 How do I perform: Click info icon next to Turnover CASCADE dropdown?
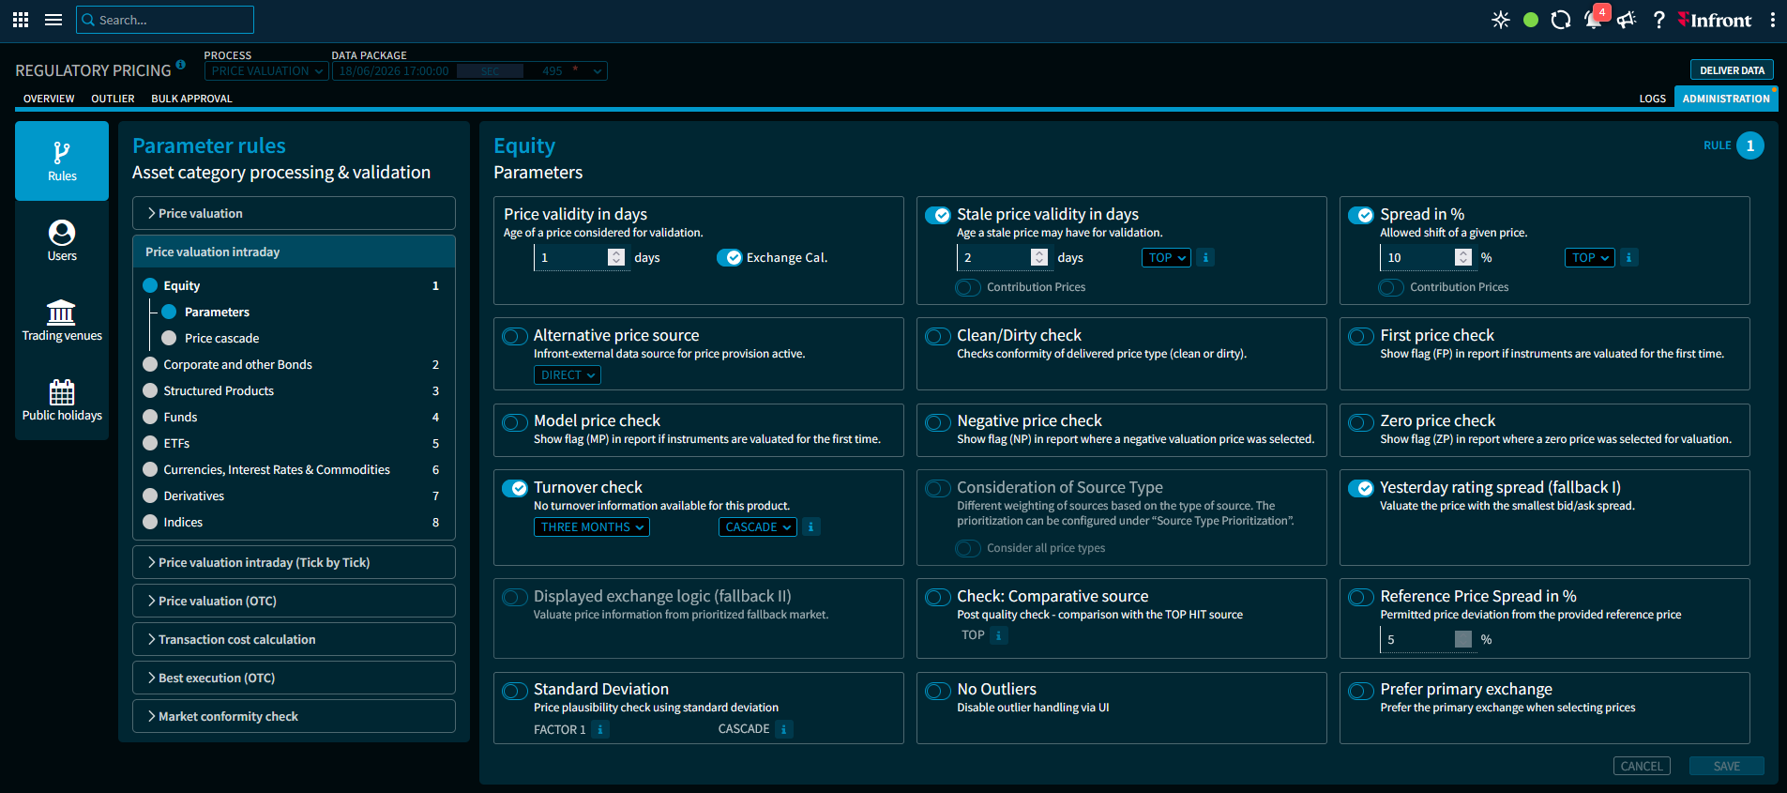coord(811,527)
